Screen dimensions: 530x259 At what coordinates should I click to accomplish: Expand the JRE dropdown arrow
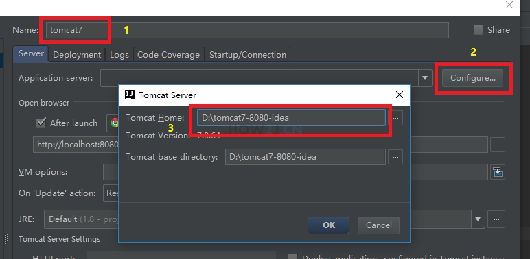(x=478, y=219)
